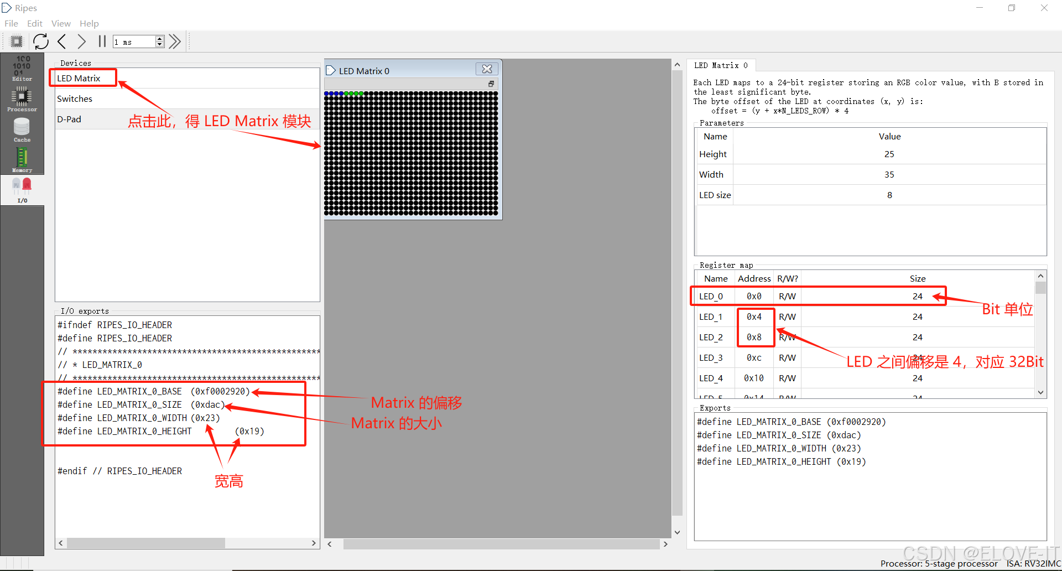1062x571 pixels.
Task: Click the #endif RIPES_IO_HEADER line
Action: [120, 471]
